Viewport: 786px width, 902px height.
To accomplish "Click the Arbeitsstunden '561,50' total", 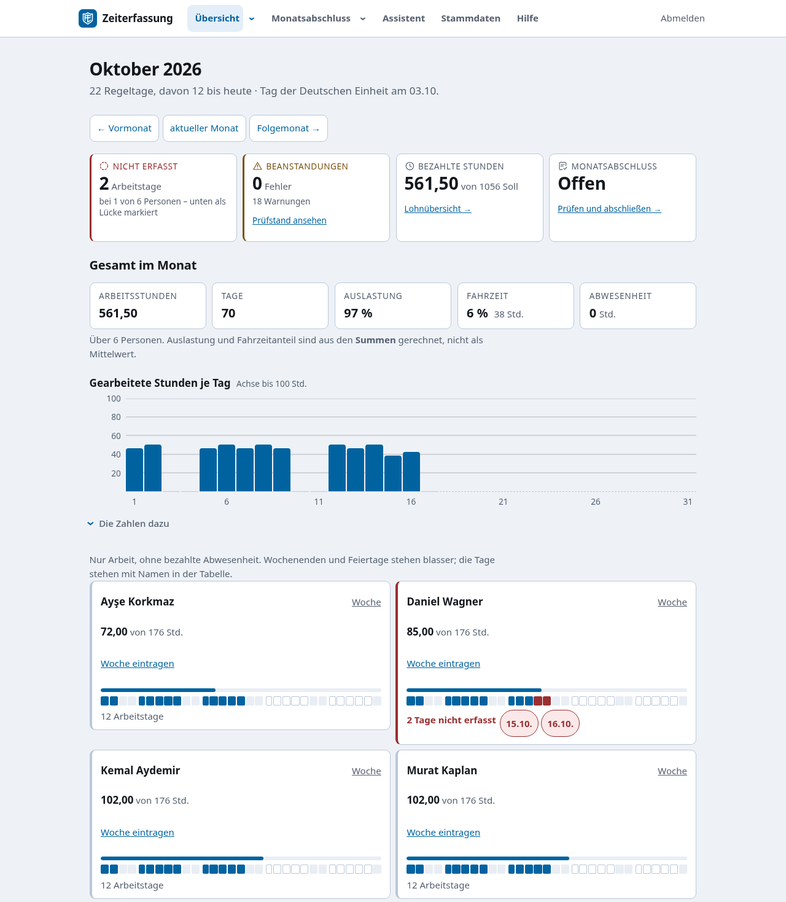I will (x=118, y=313).
